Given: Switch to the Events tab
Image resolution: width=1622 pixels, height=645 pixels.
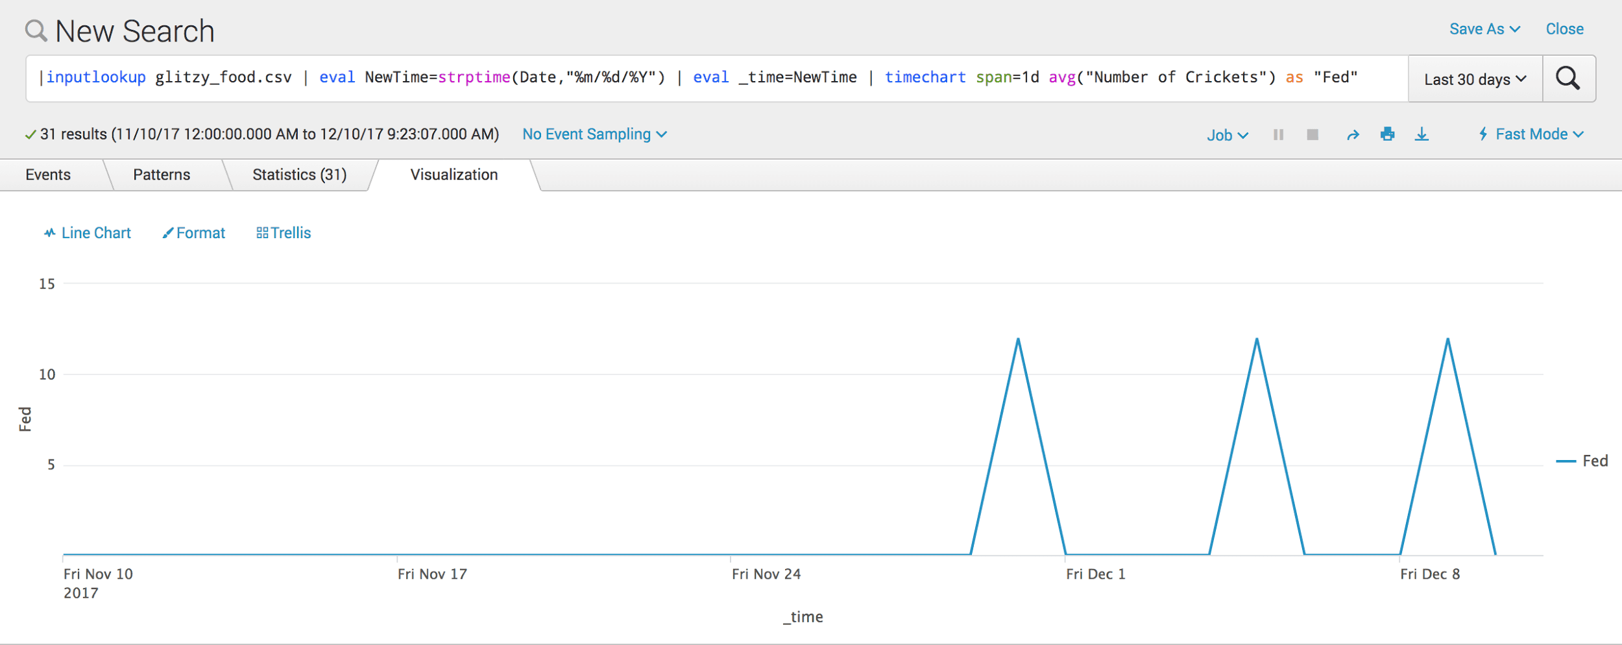Looking at the screenshot, I should pyautogui.click(x=48, y=175).
